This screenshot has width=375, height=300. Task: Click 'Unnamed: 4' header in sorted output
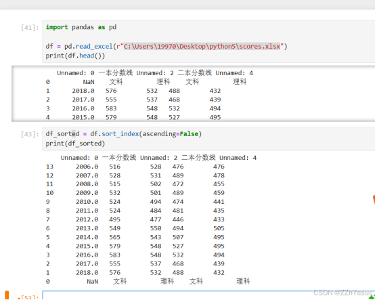coord(238,158)
